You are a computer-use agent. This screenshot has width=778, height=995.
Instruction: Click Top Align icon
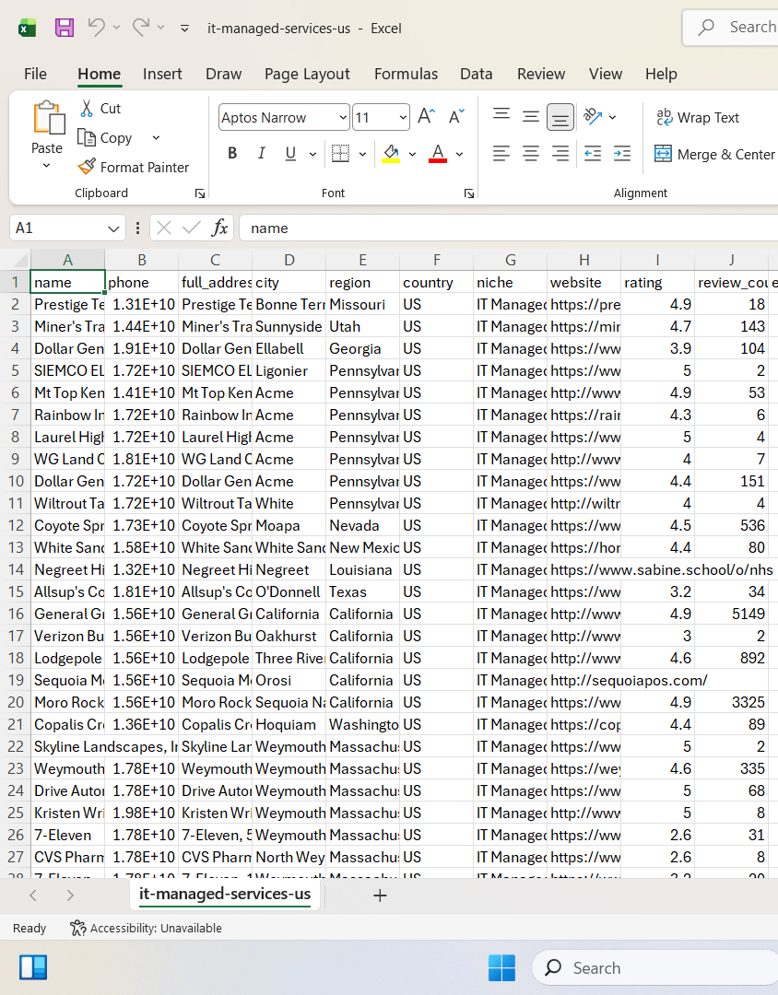click(501, 116)
